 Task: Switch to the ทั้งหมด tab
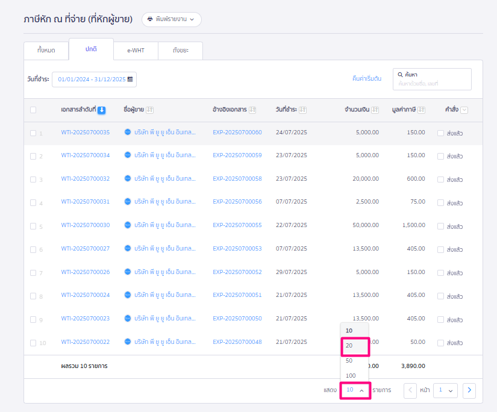coord(46,51)
